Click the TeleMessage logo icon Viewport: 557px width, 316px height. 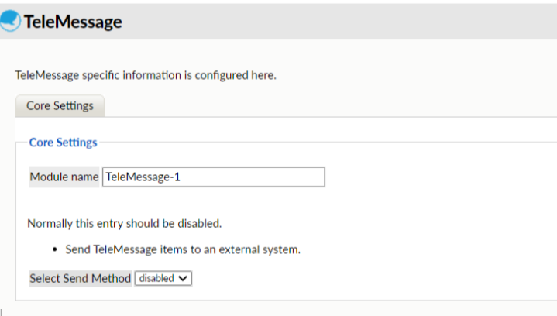tap(11, 21)
